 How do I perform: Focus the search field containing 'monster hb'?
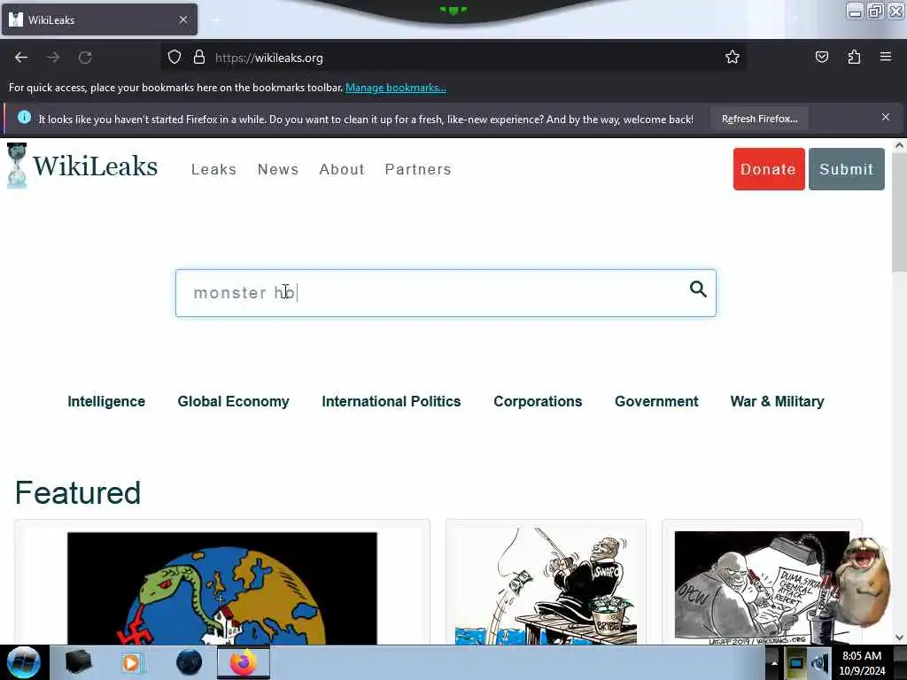[x=446, y=293]
